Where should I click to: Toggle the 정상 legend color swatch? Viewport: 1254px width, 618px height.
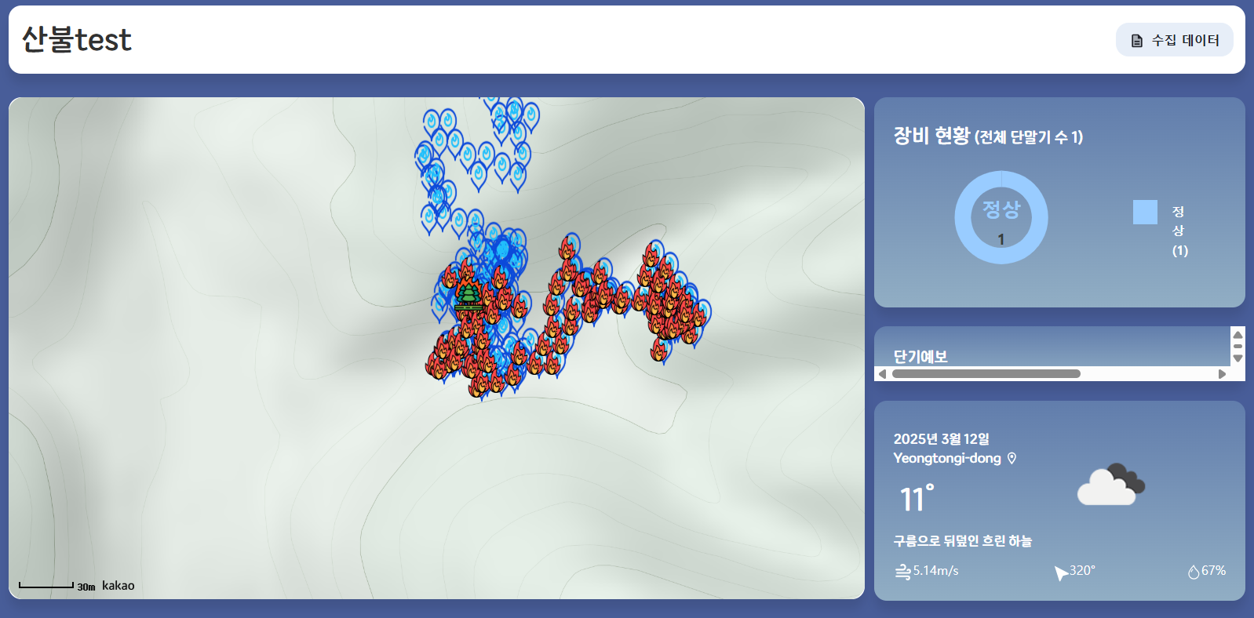click(1145, 213)
